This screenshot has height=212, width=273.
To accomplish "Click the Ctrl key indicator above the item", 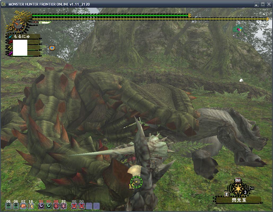I will point(238,180).
